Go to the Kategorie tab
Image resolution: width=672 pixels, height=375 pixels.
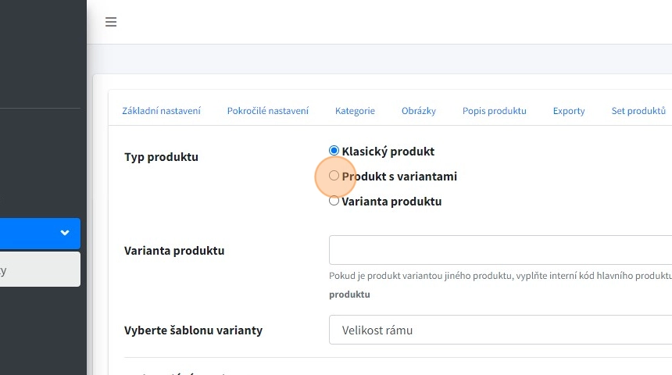pos(355,111)
